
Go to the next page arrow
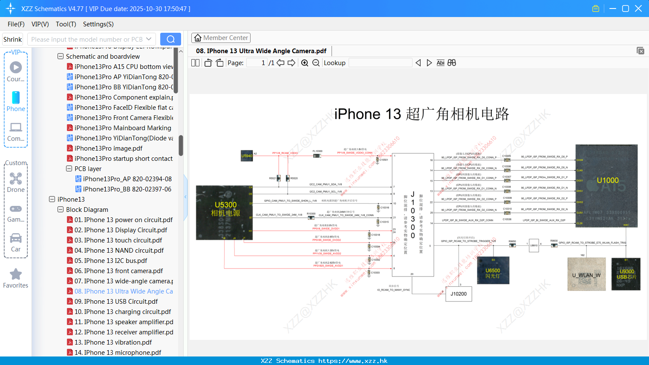point(291,63)
